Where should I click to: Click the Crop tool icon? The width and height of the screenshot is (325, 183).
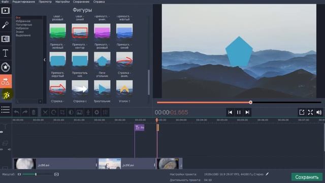click(x=62, y=112)
